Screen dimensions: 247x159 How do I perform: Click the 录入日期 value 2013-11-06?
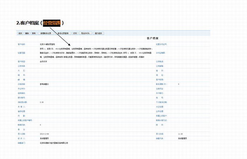(44, 134)
